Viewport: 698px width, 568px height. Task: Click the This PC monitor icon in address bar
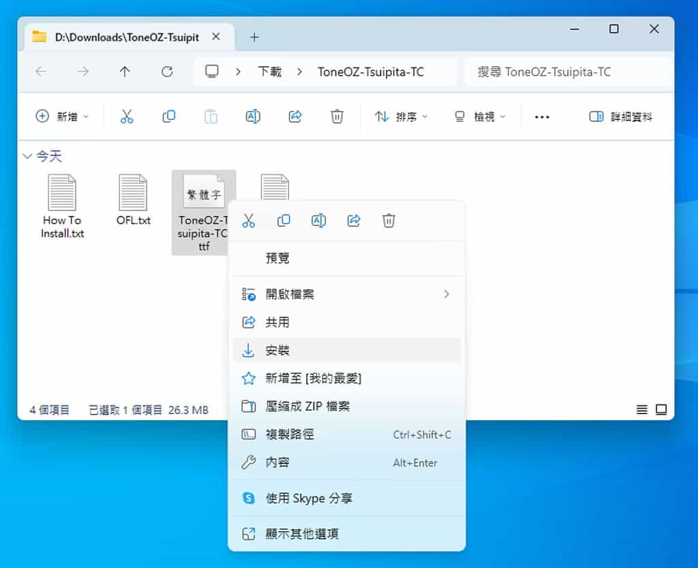coord(212,71)
